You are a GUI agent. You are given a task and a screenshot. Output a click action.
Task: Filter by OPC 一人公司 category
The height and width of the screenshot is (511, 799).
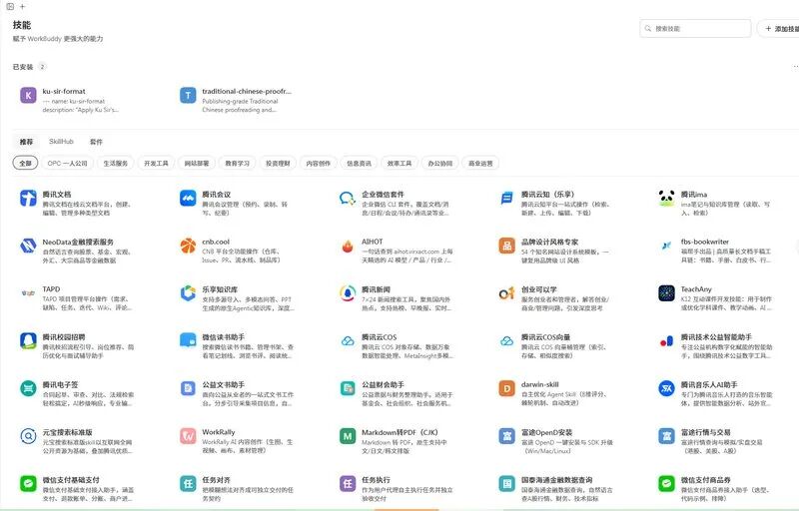click(67, 164)
